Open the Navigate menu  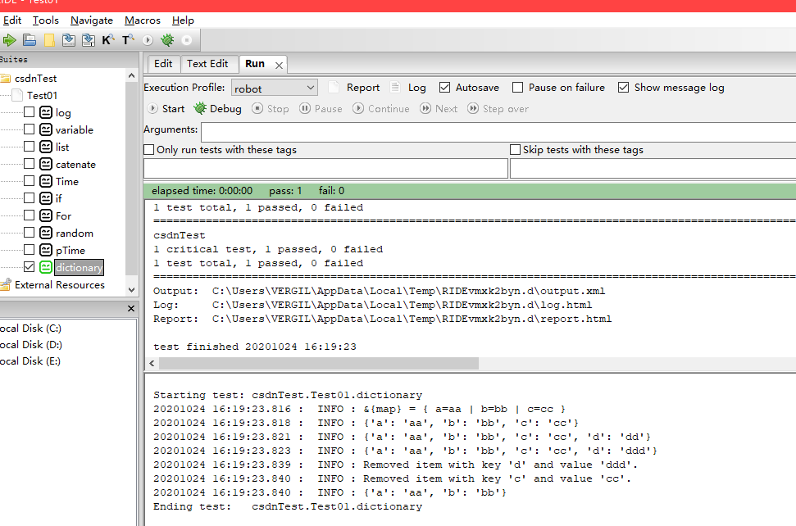(x=92, y=20)
